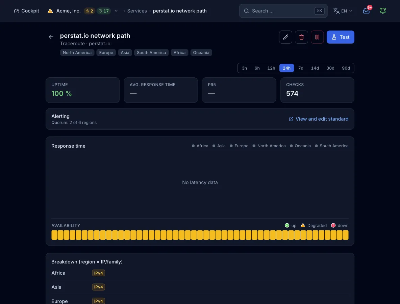This screenshot has width=400, height=304.
Task: Click the Asia breakdown row label
Action: click(56, 287)
